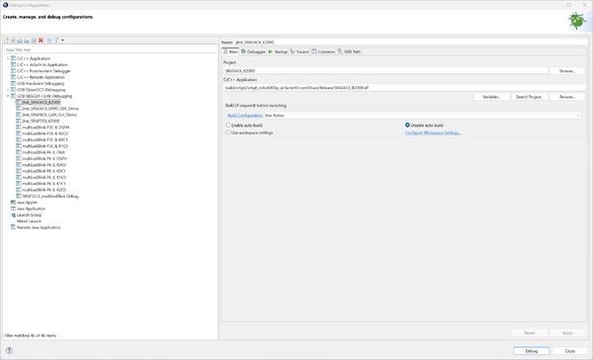593x360 pixels.
Task: Click the Debug button
Action: [x=532, y=351]
